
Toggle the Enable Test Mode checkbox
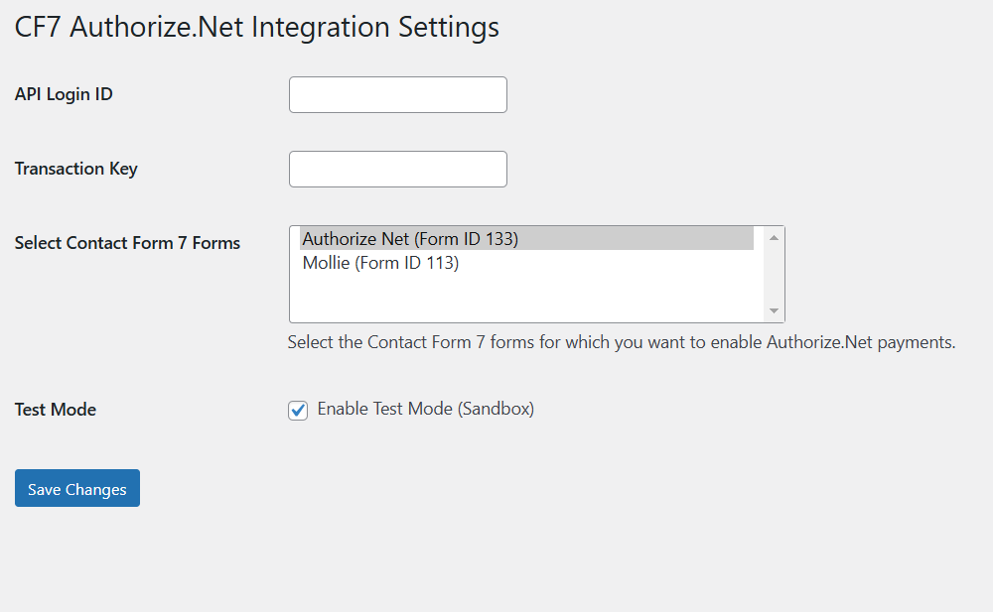(298, 411)
